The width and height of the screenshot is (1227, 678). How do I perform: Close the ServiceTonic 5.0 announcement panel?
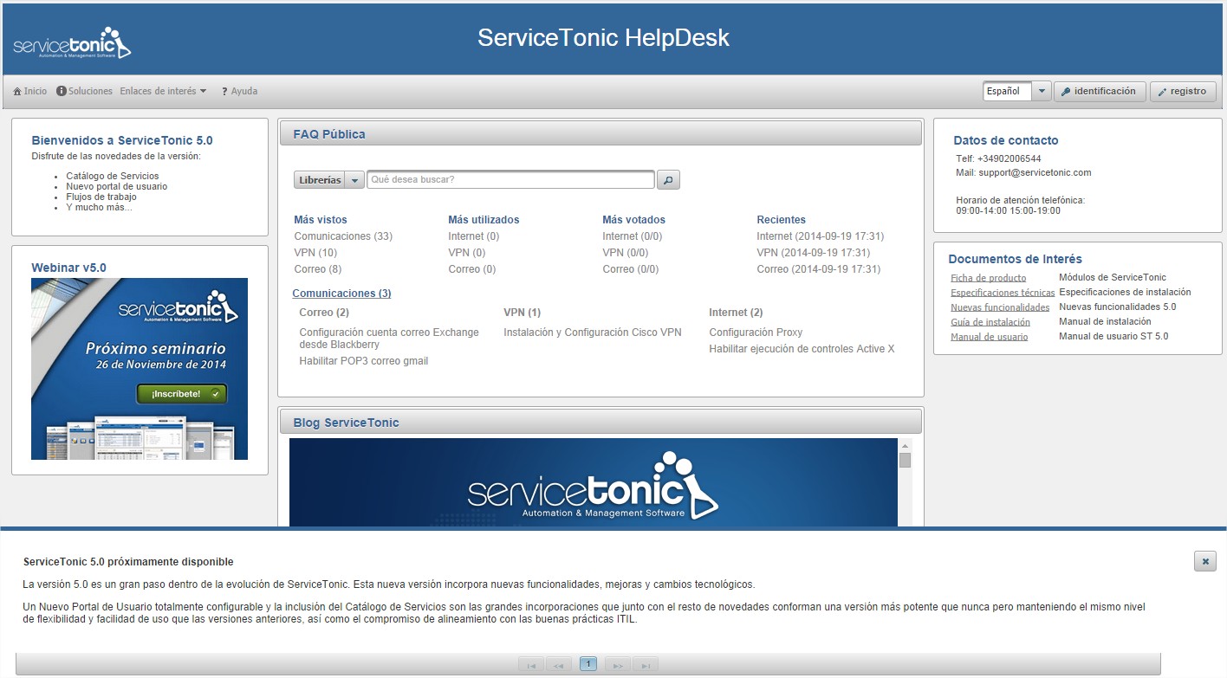[1204, 561]
